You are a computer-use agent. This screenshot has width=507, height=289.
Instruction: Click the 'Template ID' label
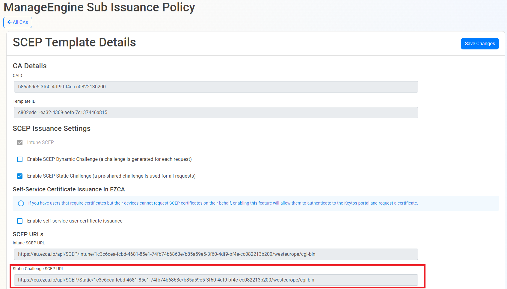click(x=24, y=101)
